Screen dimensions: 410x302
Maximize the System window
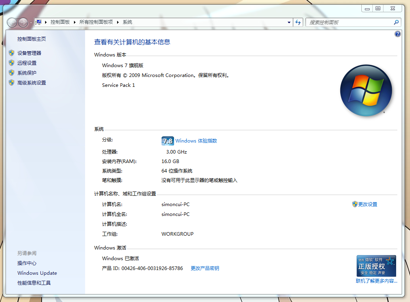coord(378,9)
